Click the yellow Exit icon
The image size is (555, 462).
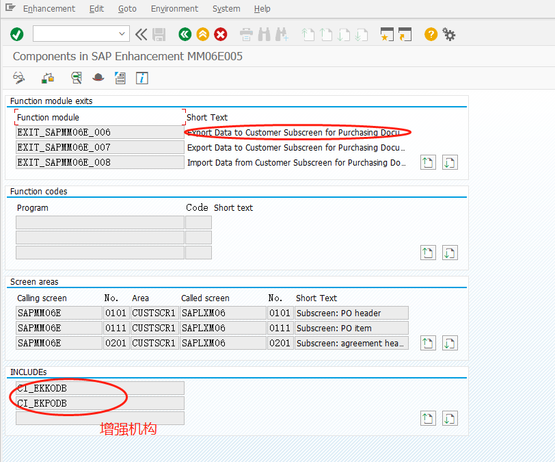(203, 34)
